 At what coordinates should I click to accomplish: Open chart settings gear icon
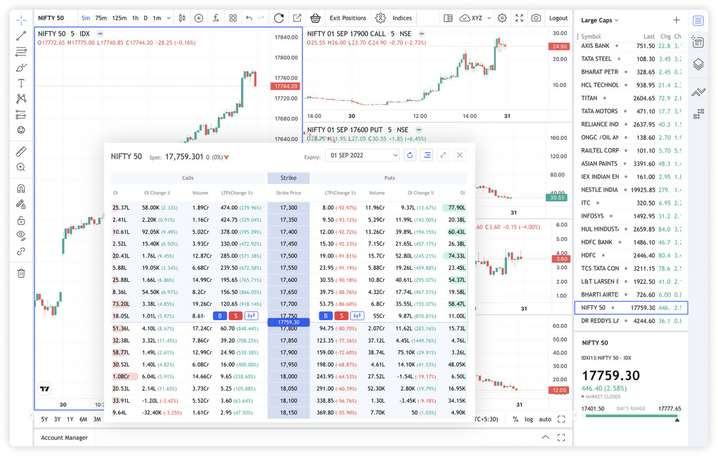tap(502, 18)
